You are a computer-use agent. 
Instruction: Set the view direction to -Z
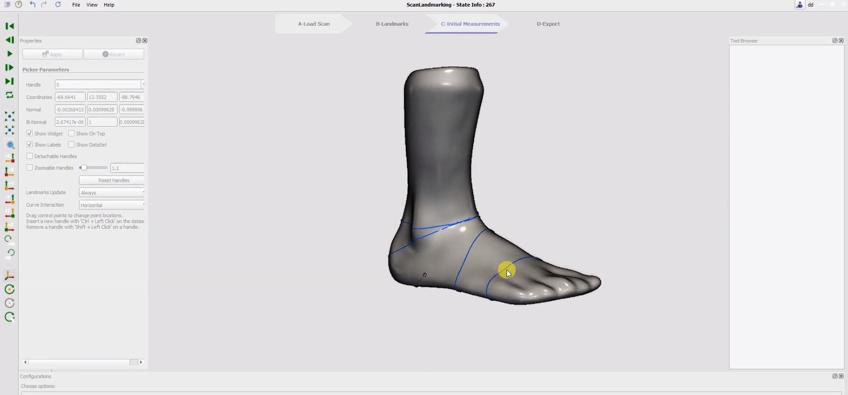click(10, 227)
